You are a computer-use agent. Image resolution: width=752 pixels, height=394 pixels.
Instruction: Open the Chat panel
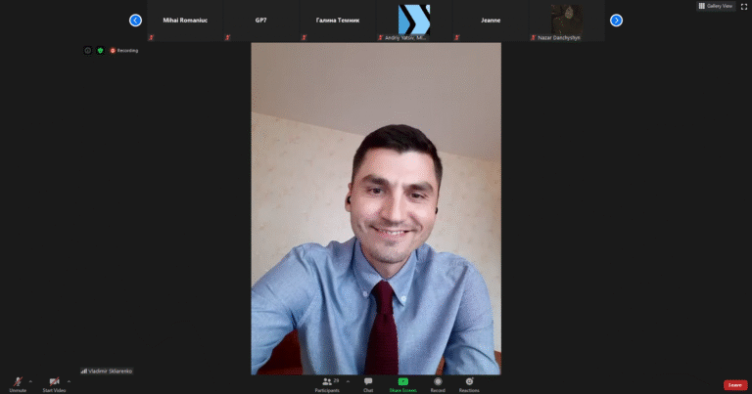click(x=368, y=382)
